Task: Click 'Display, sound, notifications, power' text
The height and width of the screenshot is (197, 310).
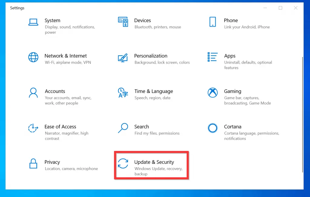Action: [70, 30]
